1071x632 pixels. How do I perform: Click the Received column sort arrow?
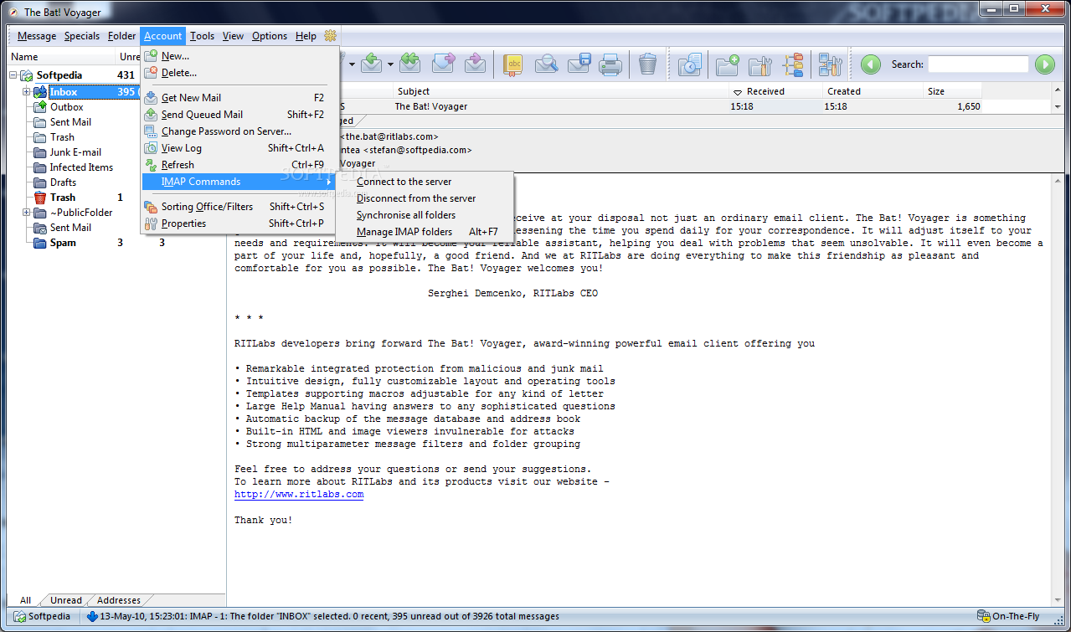(737, 92)
